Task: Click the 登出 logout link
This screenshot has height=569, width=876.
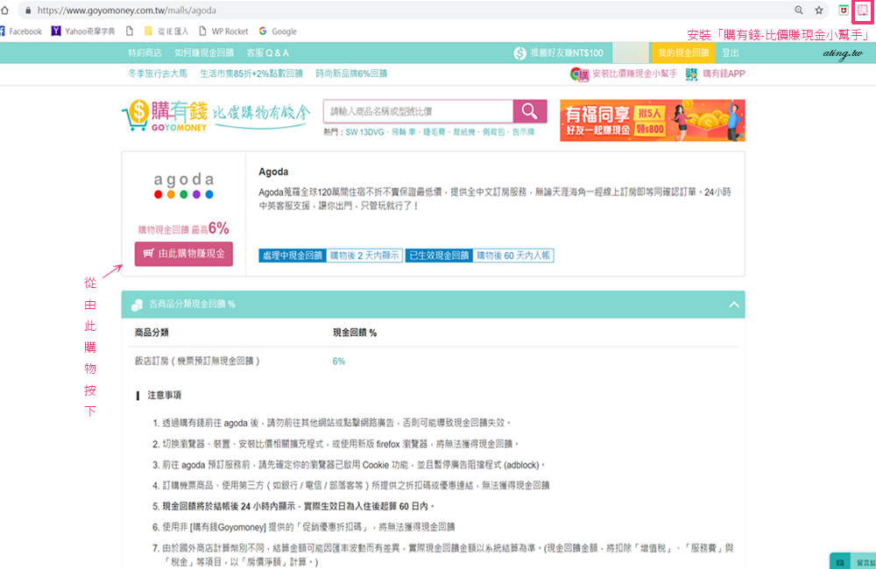Action: (x=730, y=53)
